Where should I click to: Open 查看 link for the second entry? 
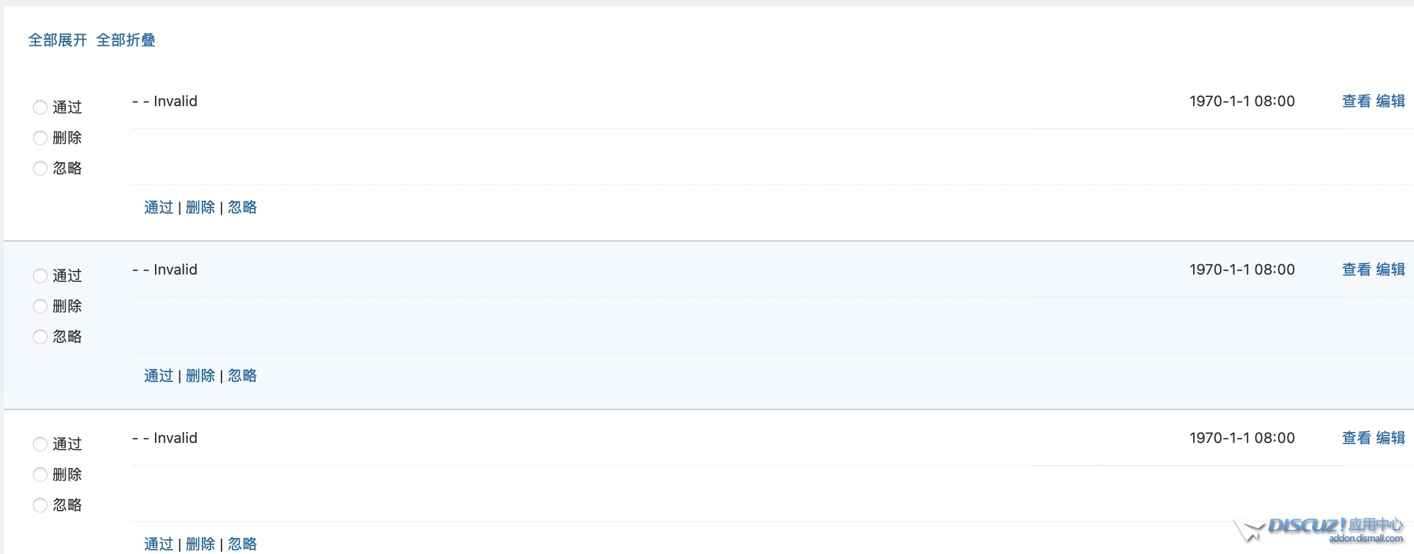pos(1356,270)
